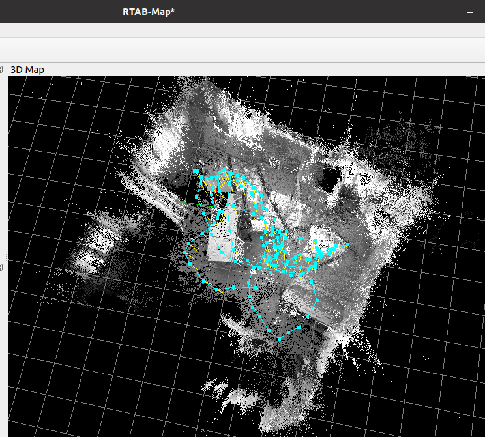The image size is (485, 437).
Task: Select the rightmost cyan trajectory node
Action: point(347,245)
